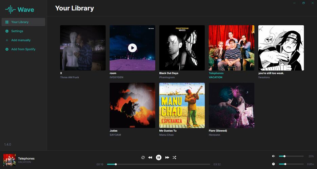Click the Your Library grid icon
The height and width of the screenshot is (169, 317).
click(7, 22)
